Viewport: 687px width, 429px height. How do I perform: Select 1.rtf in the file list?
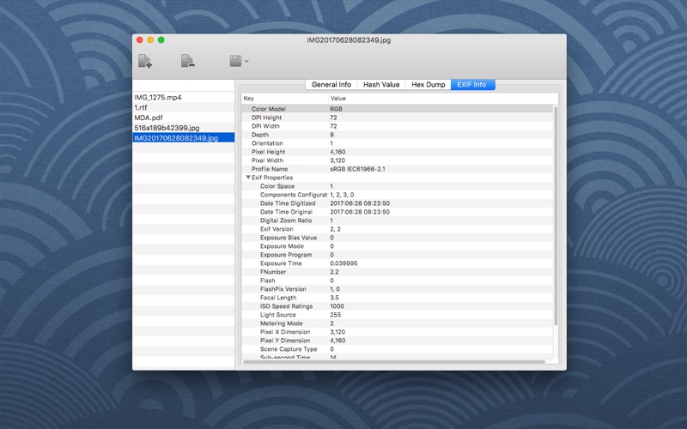tap(183, 107)
